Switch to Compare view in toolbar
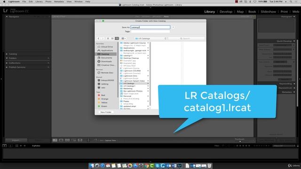 [x=67, y=140]
